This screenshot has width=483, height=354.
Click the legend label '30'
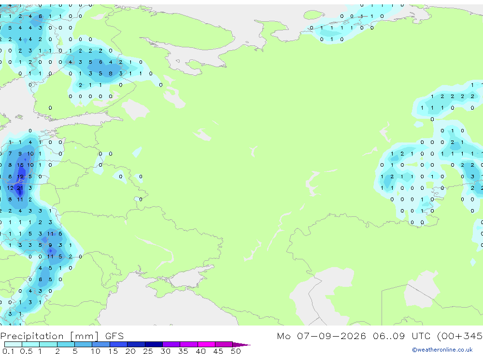pyautogui.click(x=165, y=351)
